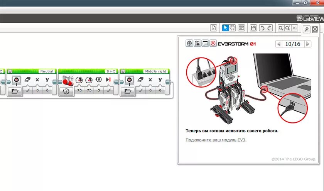Toggle display preview on Neutral block
The width and height of the screenshot is (324, 191).
[x=10, y=71]
